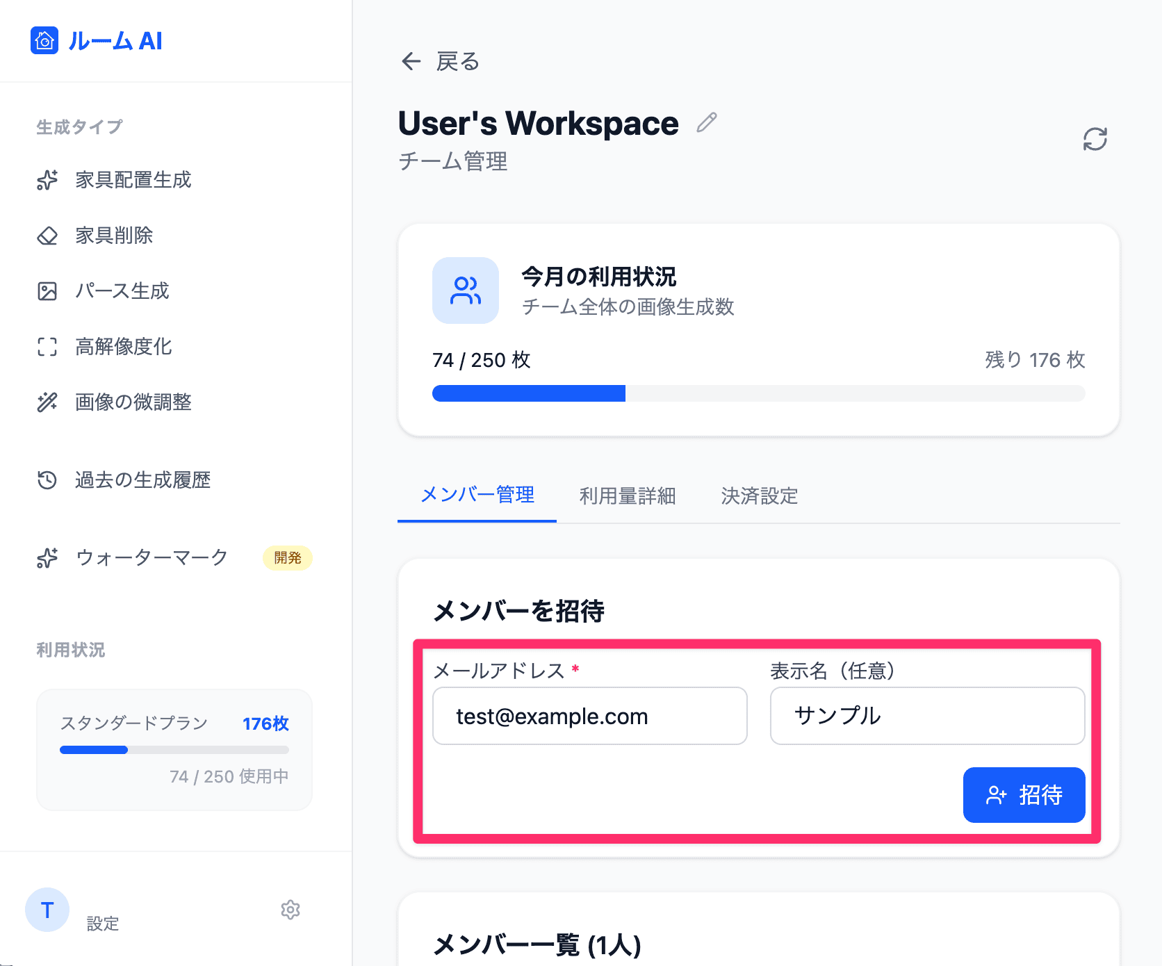Focus the メールアドレス input field
Image resolution: width=1162 pixels, height=966 pixels.
point(589,716)
